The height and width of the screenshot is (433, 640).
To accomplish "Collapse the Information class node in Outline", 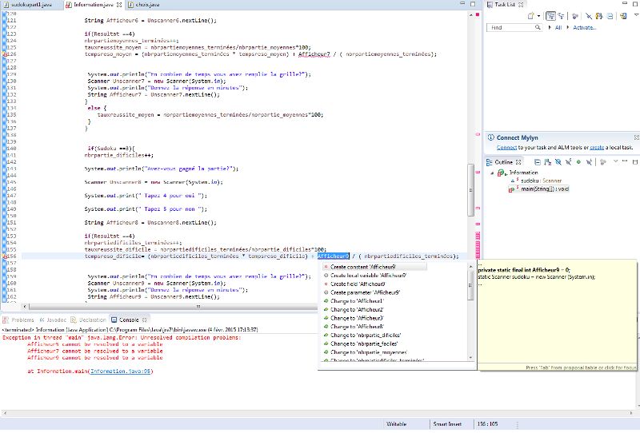I will click(x=492, y=173).
